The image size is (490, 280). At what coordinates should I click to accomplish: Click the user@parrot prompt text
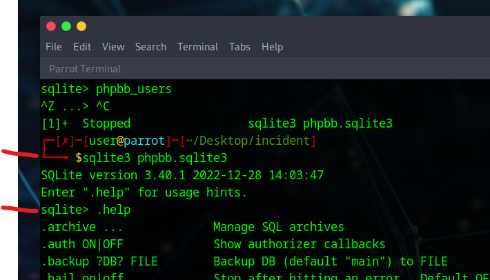126,141
